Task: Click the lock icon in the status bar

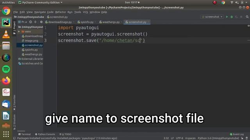Action: (242, 138)
